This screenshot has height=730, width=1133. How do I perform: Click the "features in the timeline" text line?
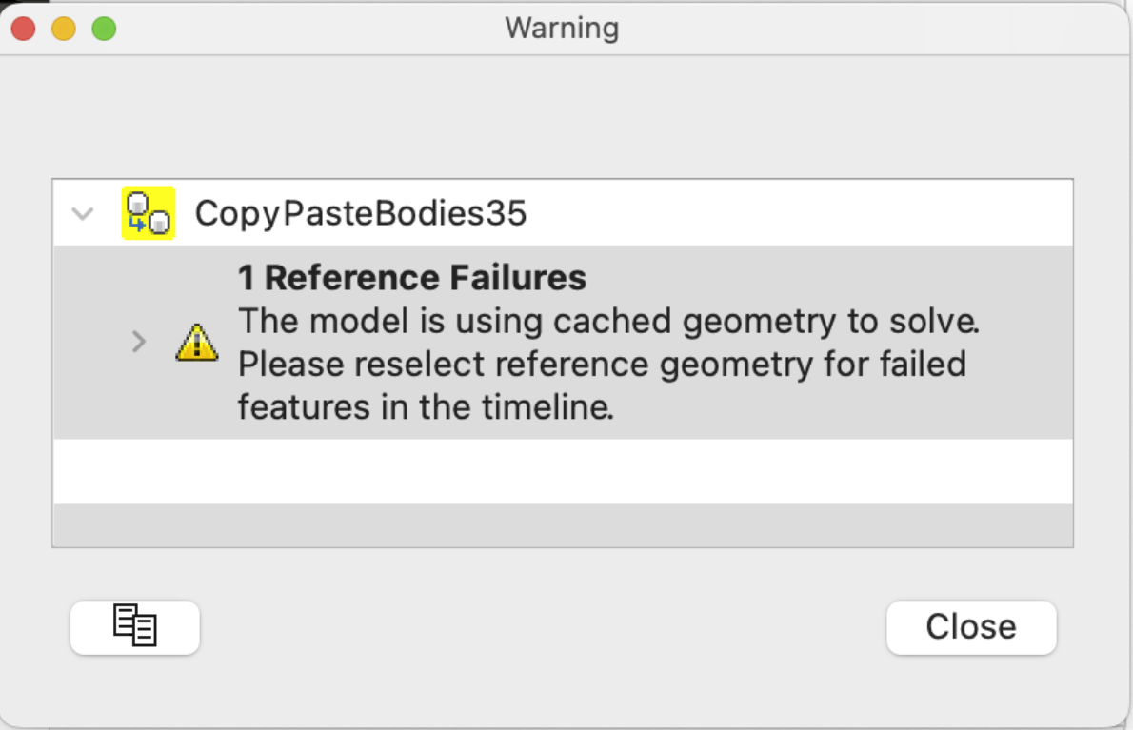[425, 407]
